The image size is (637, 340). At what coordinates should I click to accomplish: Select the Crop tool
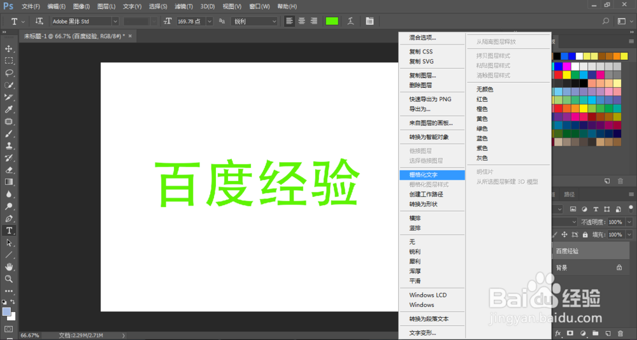coord(8,97)
